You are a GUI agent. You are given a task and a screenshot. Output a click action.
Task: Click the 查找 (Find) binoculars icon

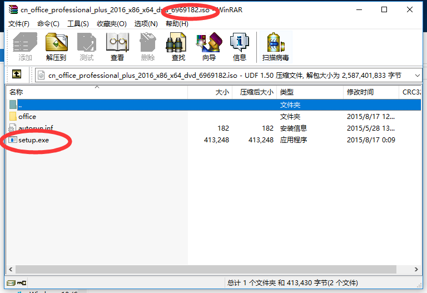[178, 46]
